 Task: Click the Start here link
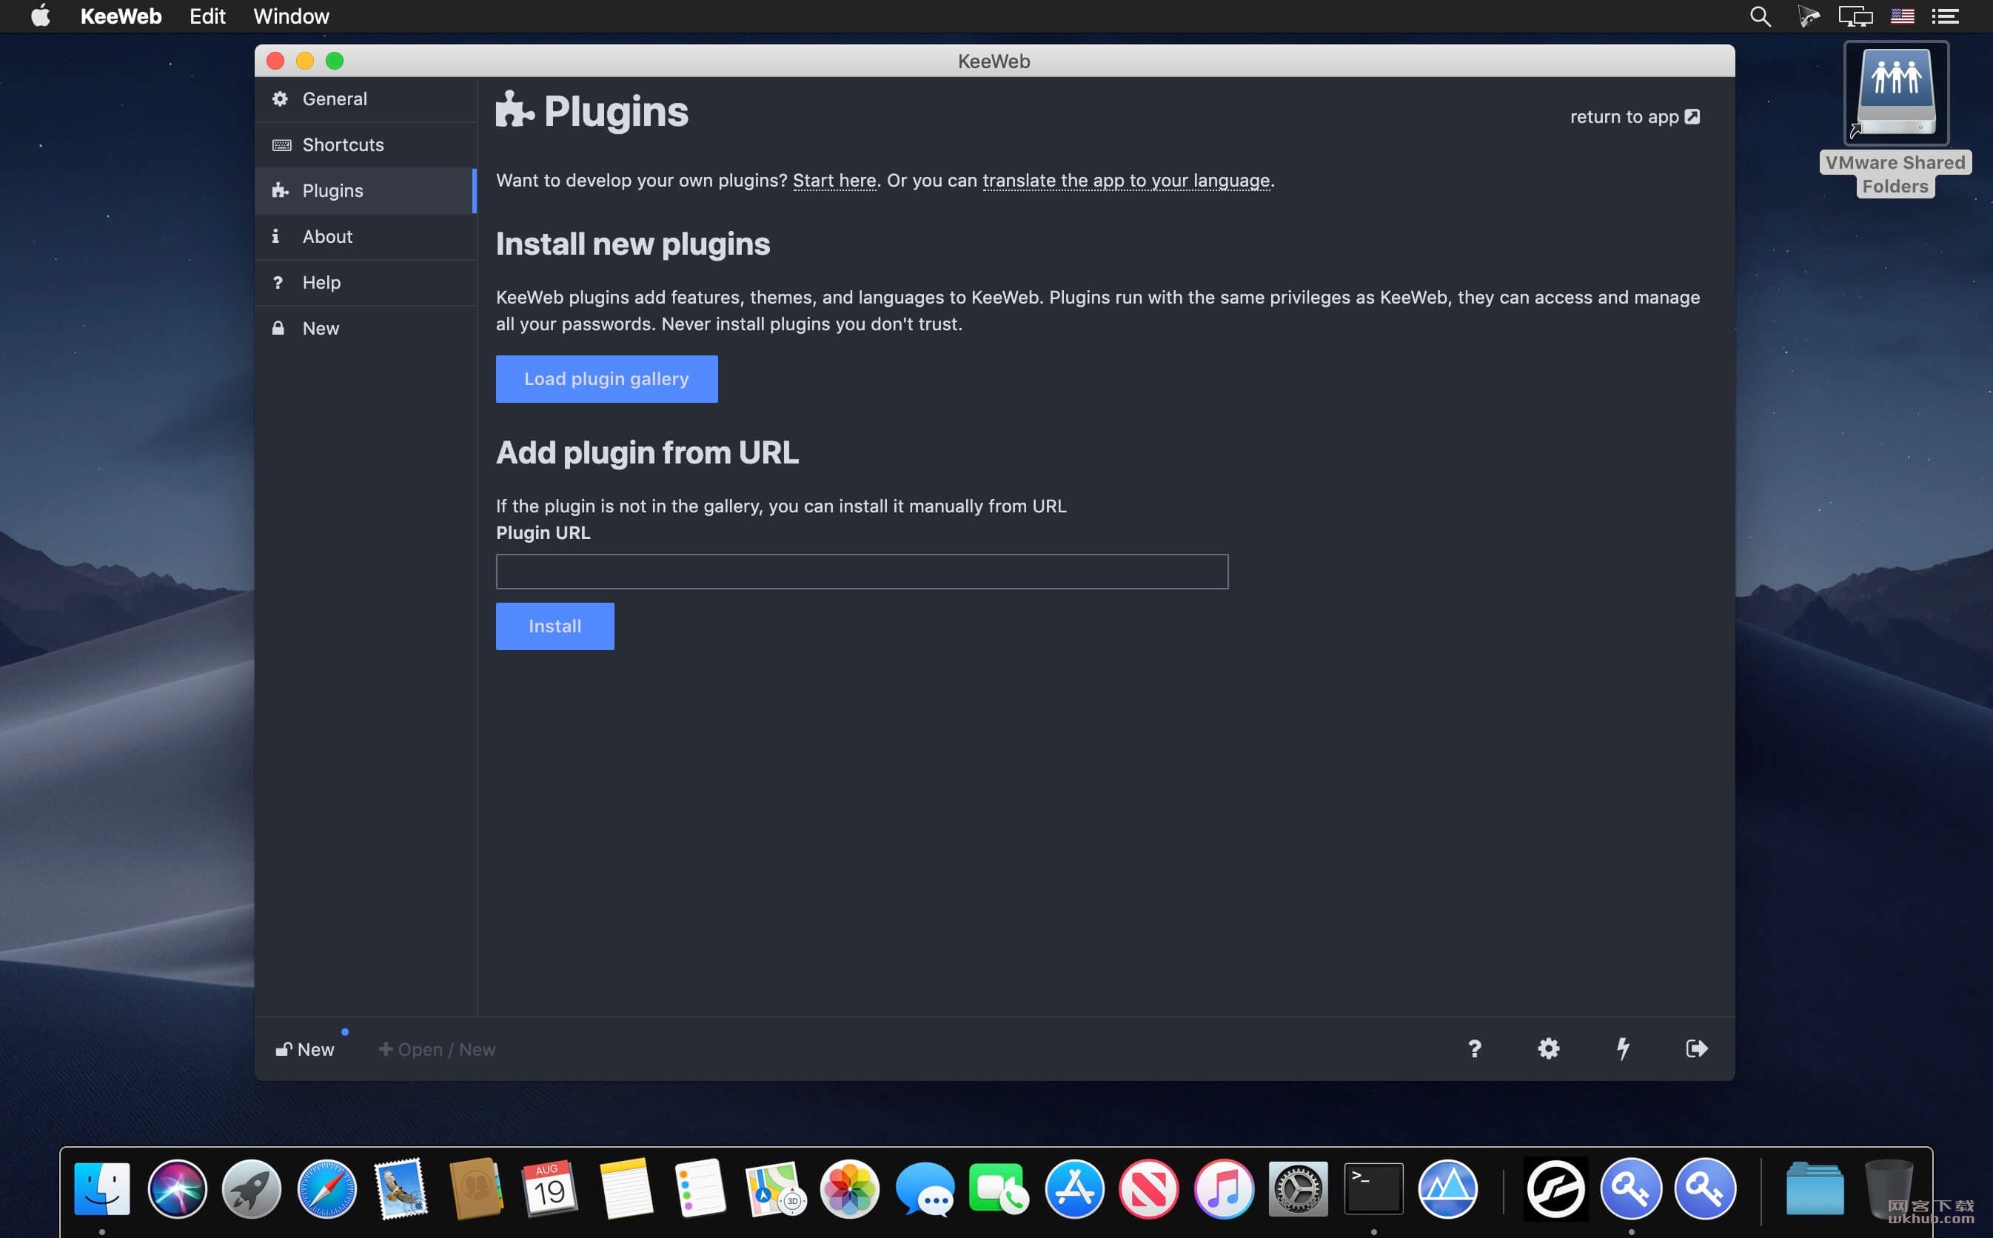point(834,180)
